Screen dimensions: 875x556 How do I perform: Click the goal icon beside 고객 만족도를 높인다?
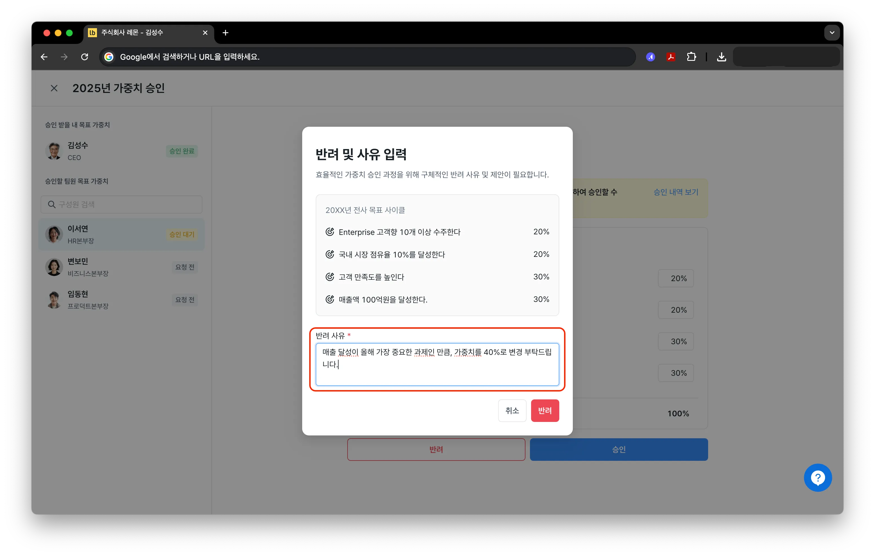coord(330,277)
